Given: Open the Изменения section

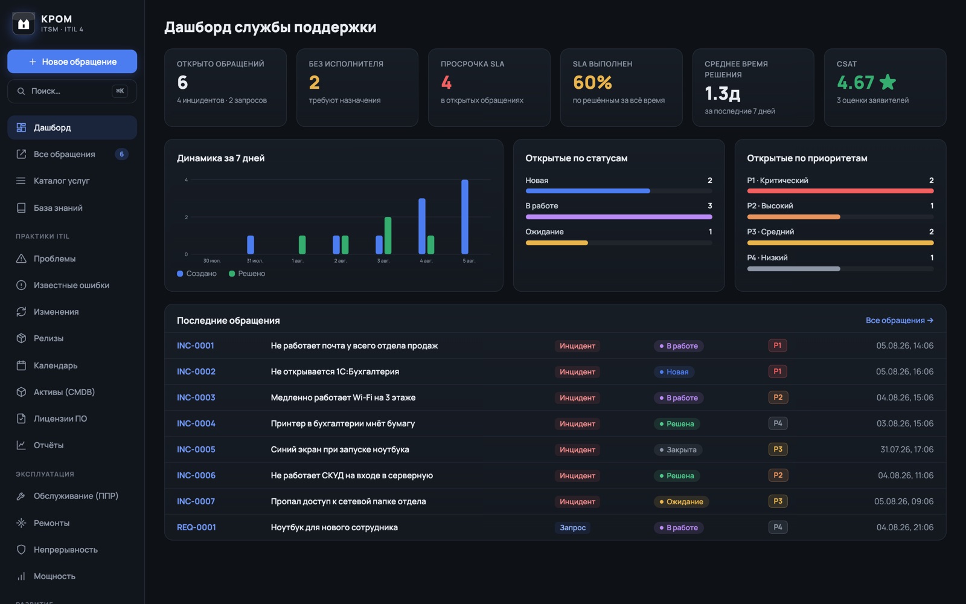Looking at the screenshot, I should [x=72, y=312].
